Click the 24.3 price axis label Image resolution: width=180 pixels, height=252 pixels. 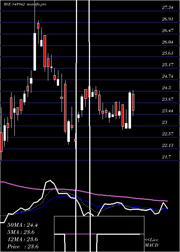pos(166,88)
